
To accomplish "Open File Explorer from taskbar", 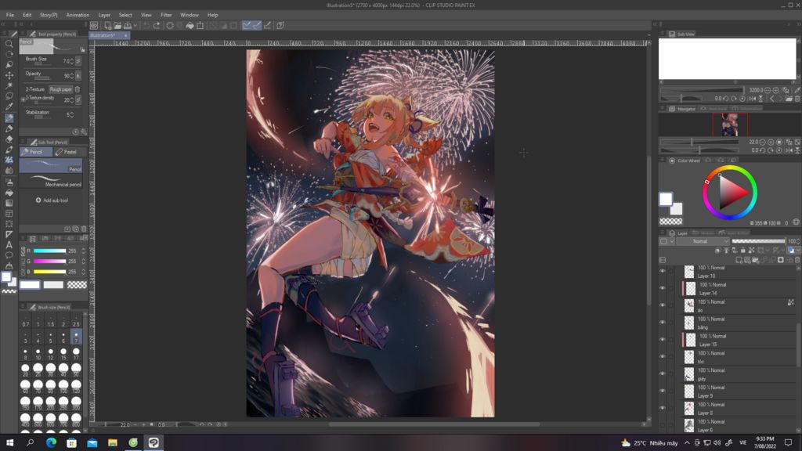I will pos(113,442).
